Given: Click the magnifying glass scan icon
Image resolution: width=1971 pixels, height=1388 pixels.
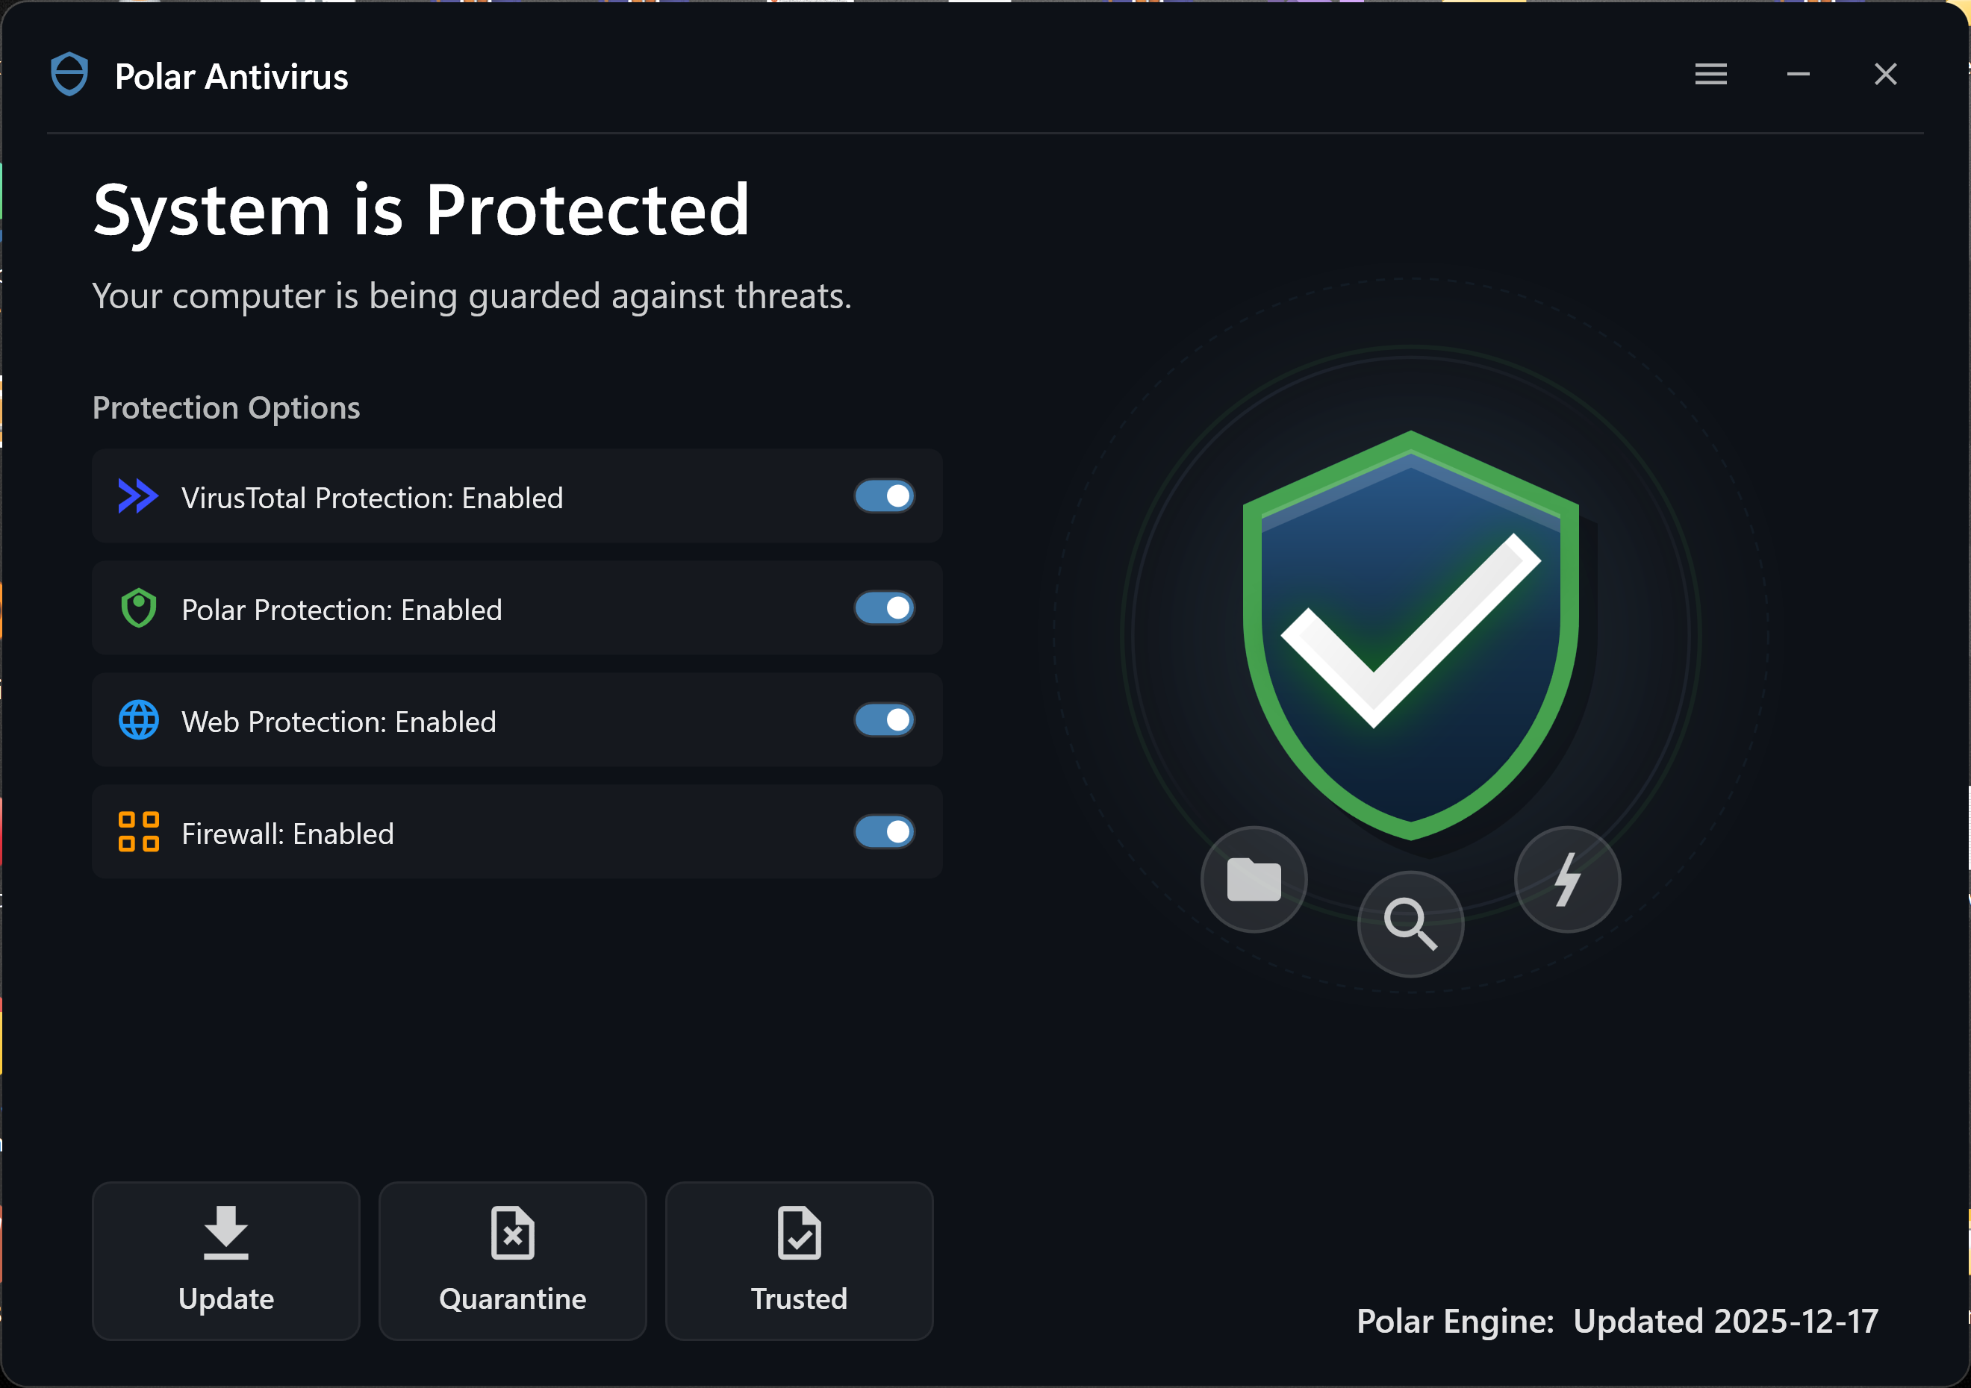Looking at the screenshot, I should click(x=1410, y=924).
